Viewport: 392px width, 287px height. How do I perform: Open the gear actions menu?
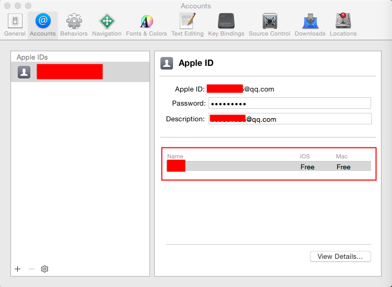pos(44,269)
